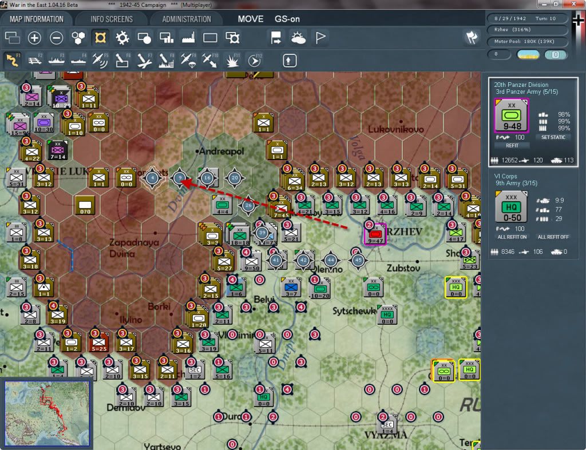Click the 9th Army (3/15) text
Viewport: 586px width, 450px height.
tap(516, 184)
